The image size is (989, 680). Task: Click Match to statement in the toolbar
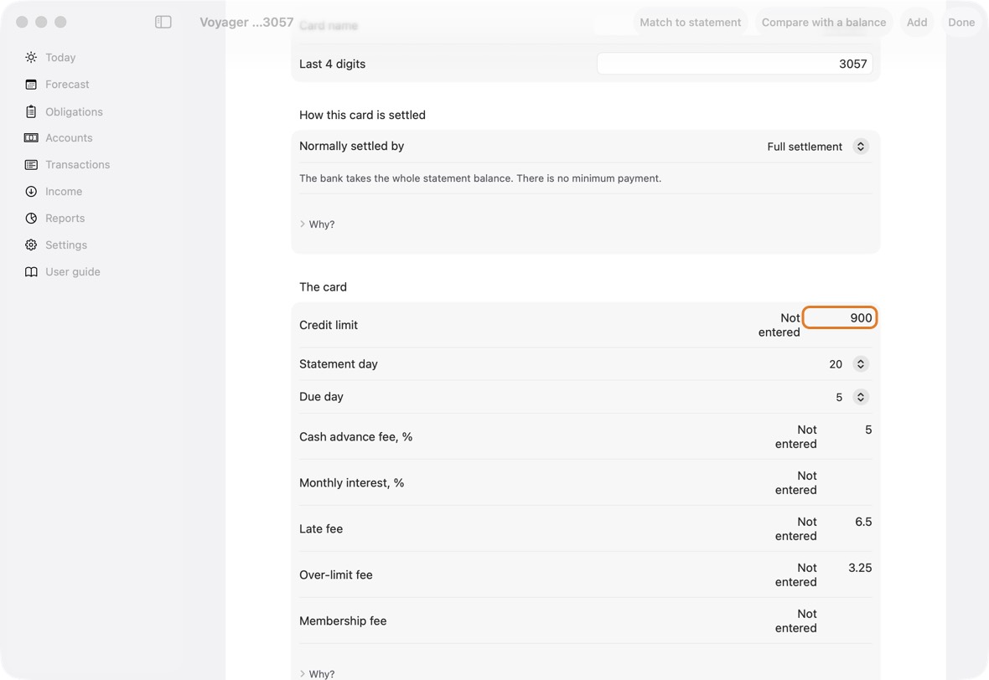click(690, 22)
